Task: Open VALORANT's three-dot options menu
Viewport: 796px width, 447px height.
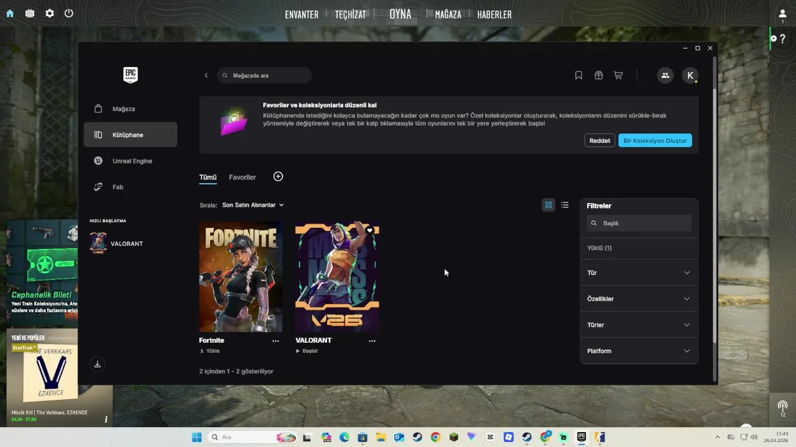Action: click(x=372, y=341)
